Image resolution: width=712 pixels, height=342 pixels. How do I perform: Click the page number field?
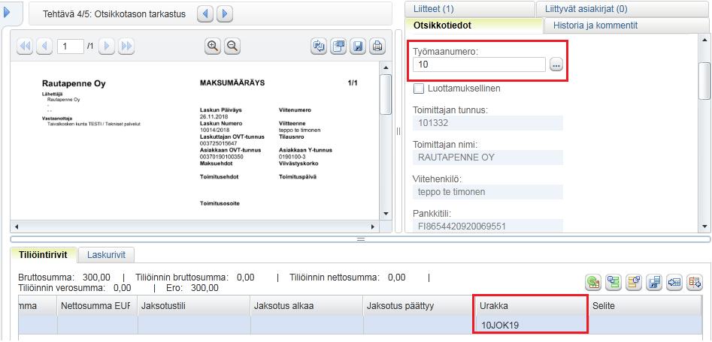71,46
